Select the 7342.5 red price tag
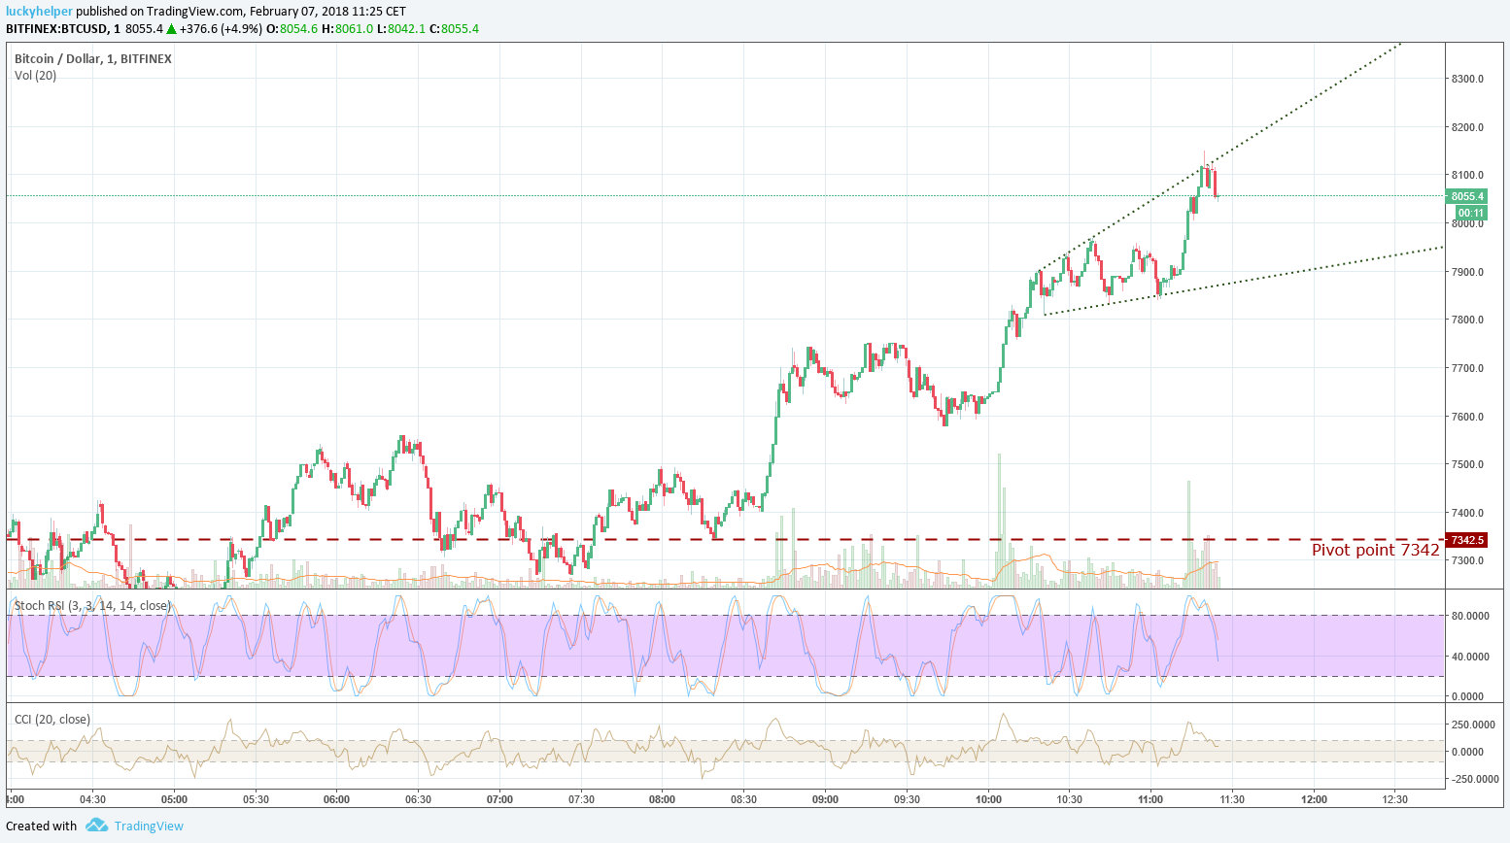 pos(1467,540)
